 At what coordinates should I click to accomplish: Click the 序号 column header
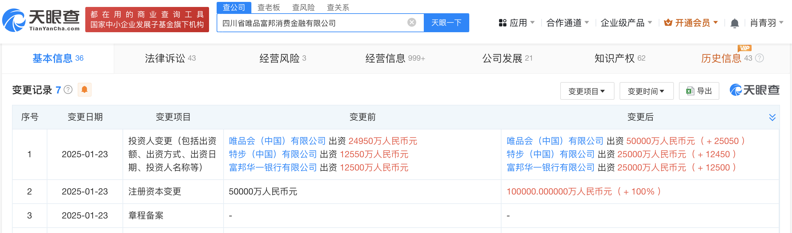[30, 117]
